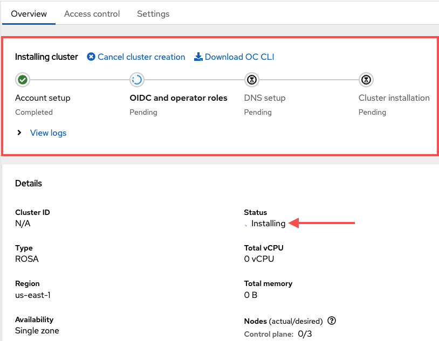
Task: Click the Cluster installation step label
Action: [x=394, y=98]
